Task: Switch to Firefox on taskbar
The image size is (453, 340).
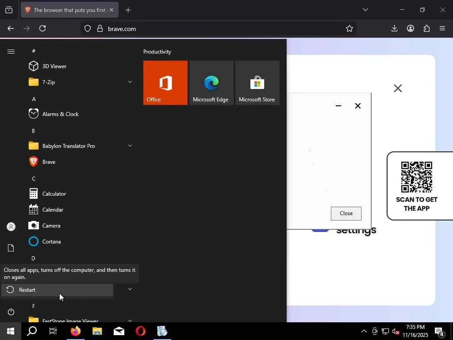Action: click(76, 331)
